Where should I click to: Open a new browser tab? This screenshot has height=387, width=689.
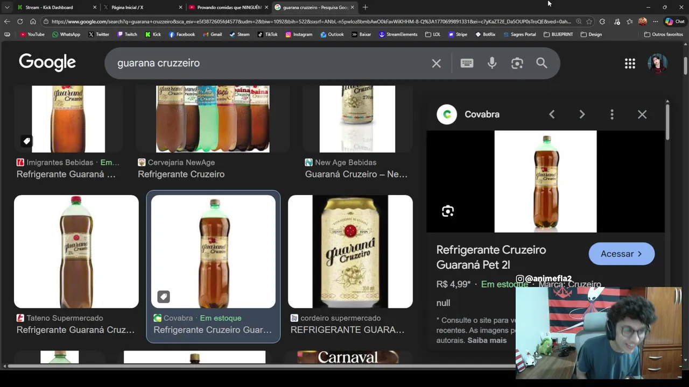(x=365, y=7)
